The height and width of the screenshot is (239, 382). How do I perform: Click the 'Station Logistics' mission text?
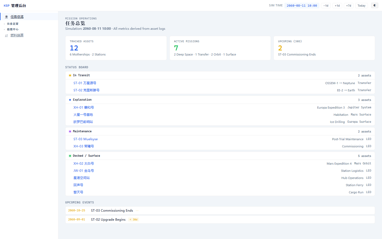pos(352,171)
